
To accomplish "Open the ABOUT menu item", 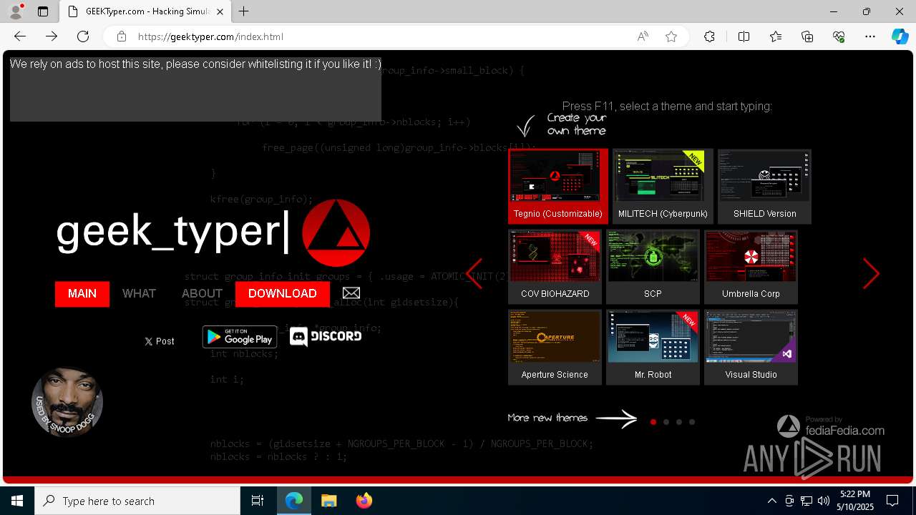I will (x=202, y=294).
